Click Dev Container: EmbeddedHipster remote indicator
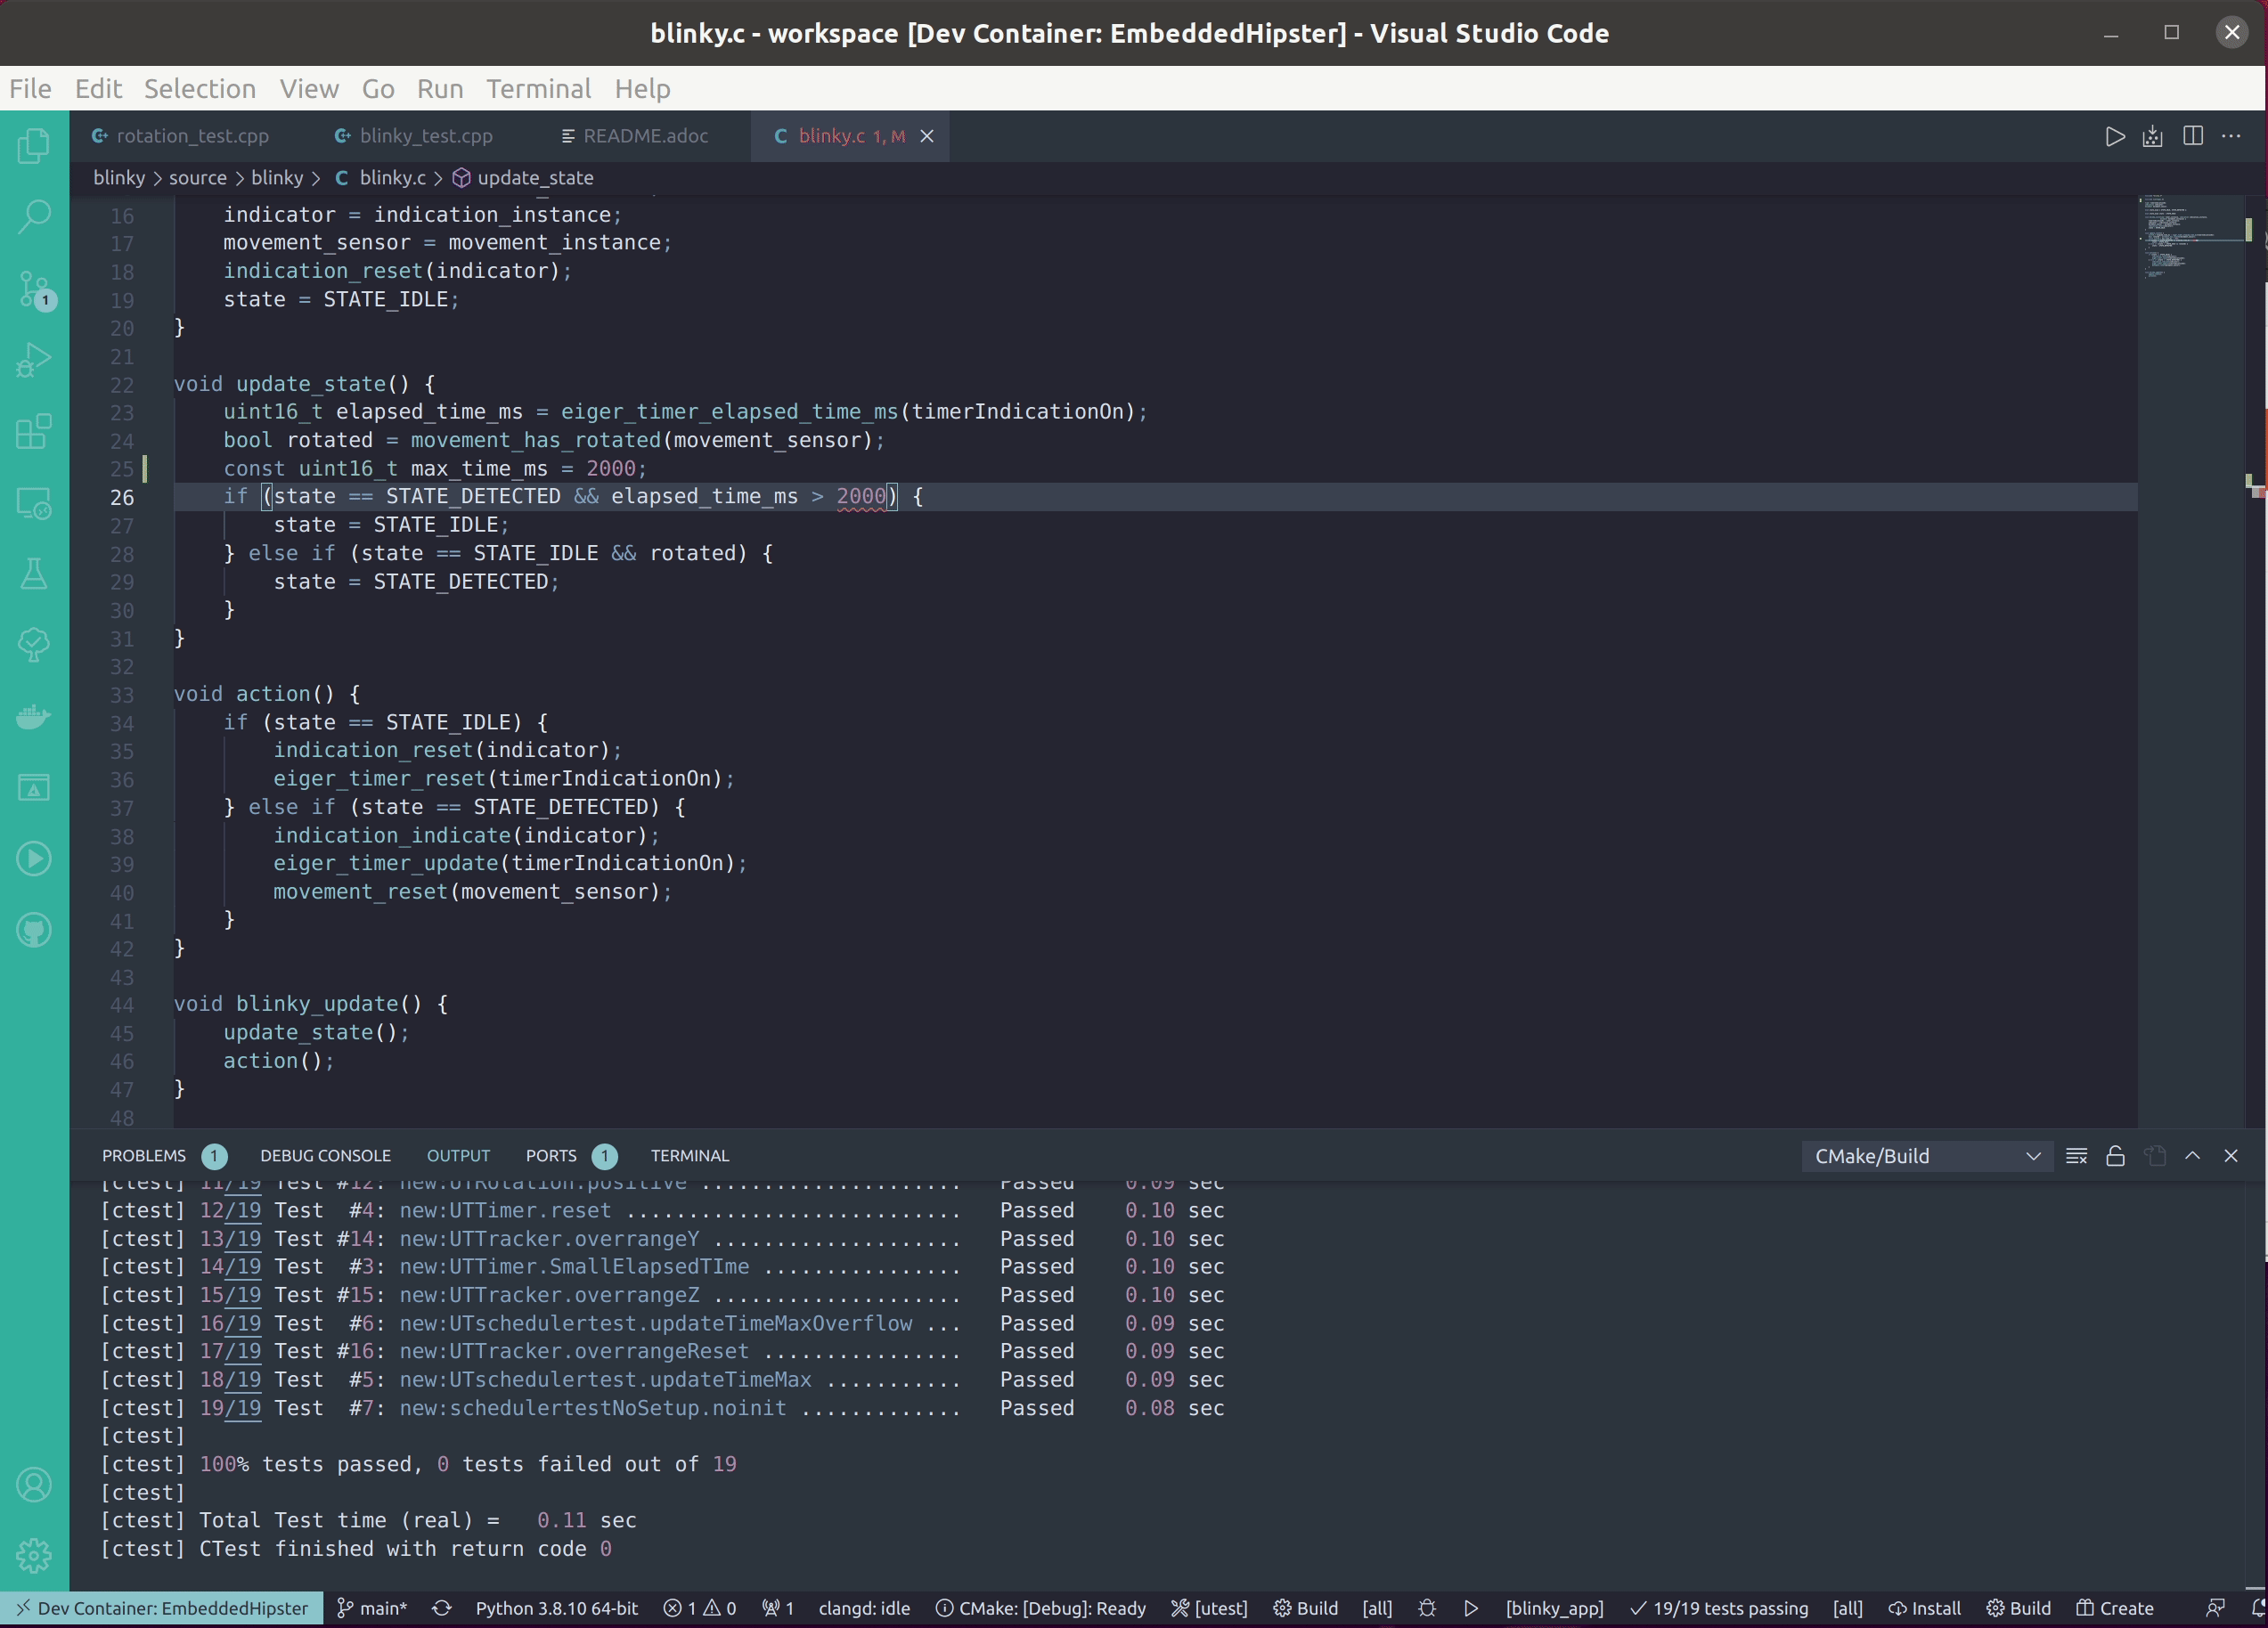Image resolution: width=2268 pixels, height=1628 pixels. [161, 1608]
